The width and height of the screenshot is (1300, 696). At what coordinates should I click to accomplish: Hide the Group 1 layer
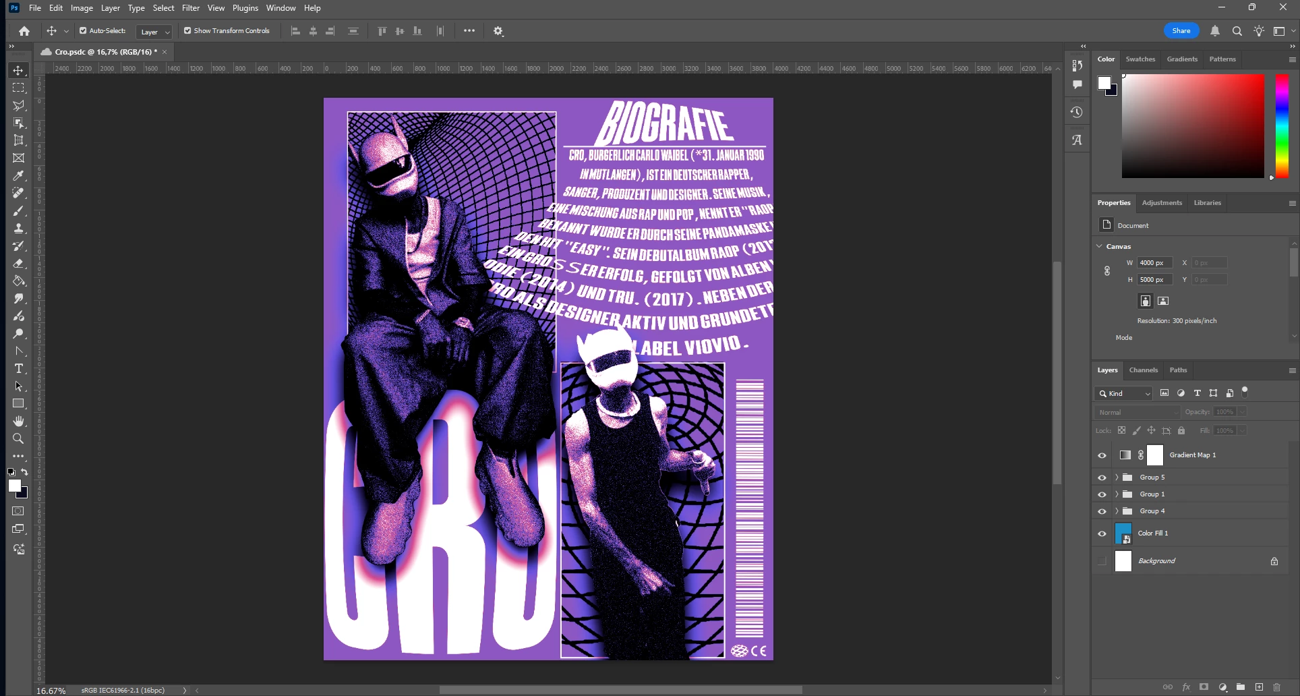pos(1102,494)
